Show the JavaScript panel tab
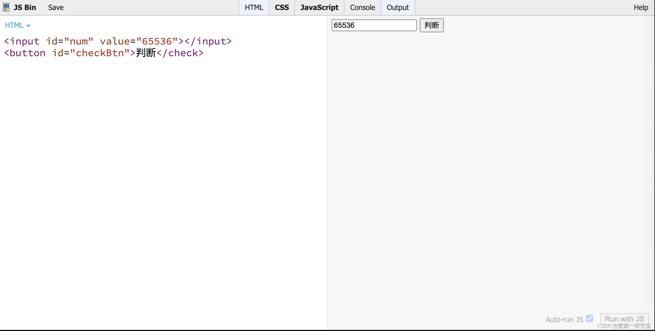Viewport: 655px width, 331px height. pyautogui.click(x=319, y=8)
